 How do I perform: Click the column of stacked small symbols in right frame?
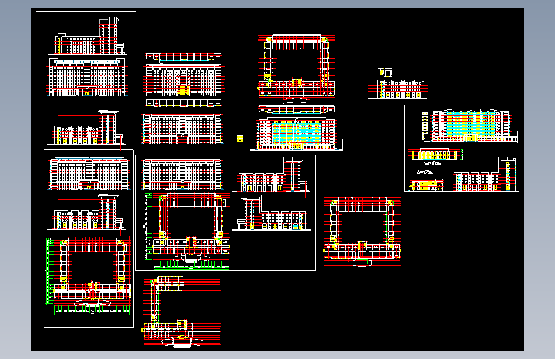click(x=425, y=125)
